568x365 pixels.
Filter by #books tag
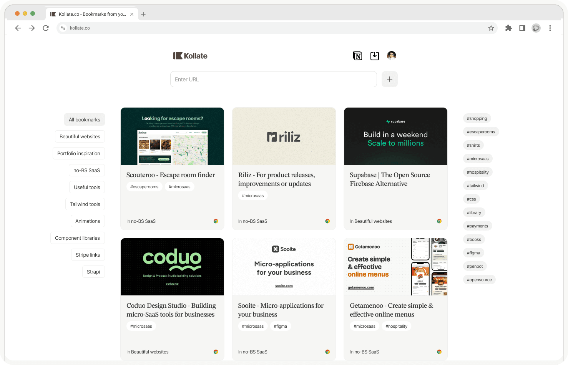(474, 239)
